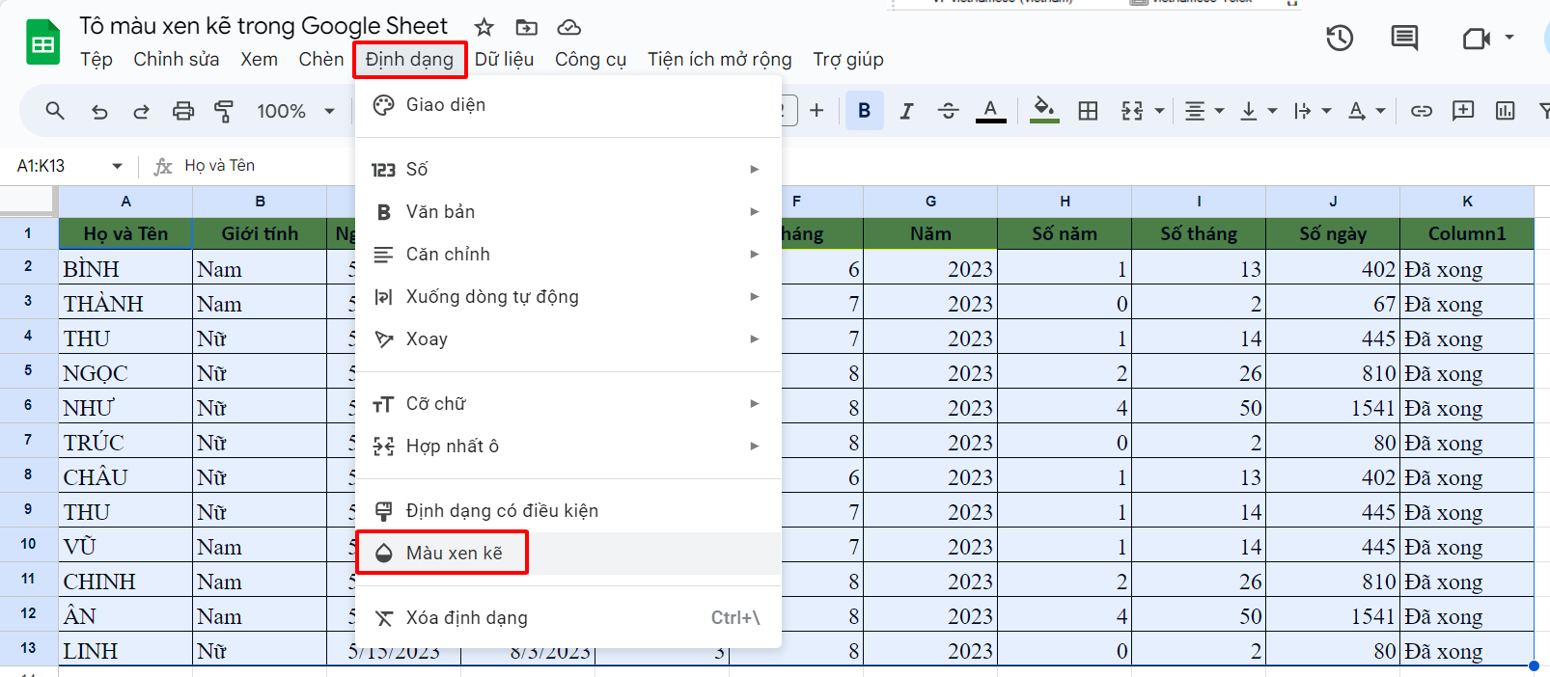The image size is (1550, 677).
Task: Open the Tiện ích mở rộng menu
Action: point(719,60)
